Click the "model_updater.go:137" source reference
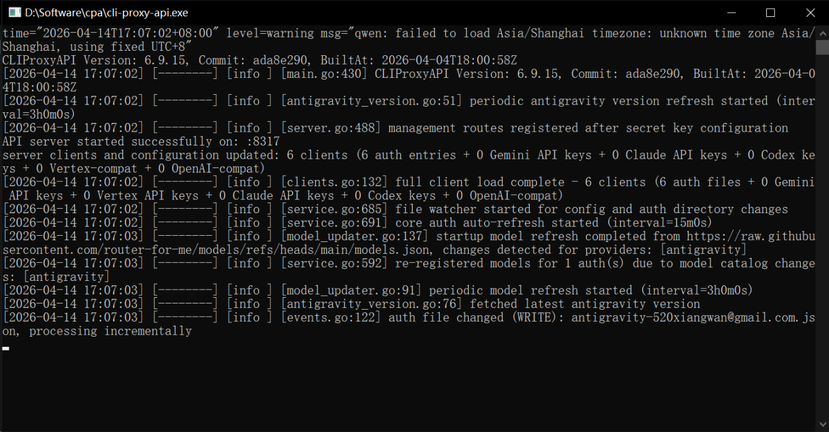 [x=355, y=236]
